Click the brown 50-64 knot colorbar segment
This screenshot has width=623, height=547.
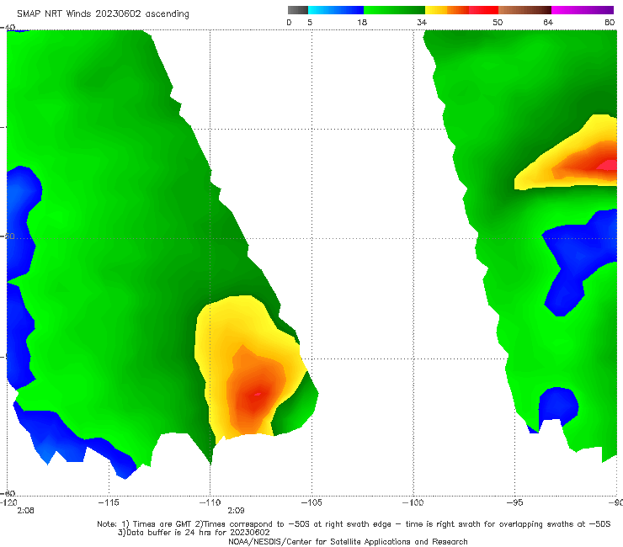pos(524,10)
